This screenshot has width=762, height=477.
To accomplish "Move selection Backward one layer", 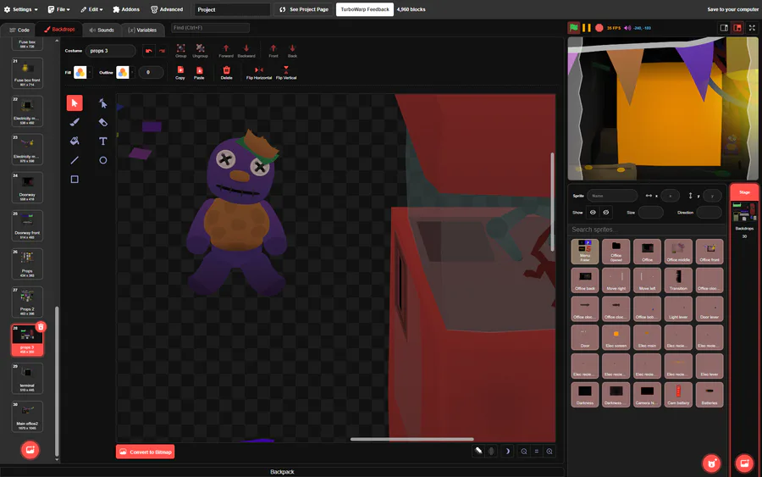I will pyautogui.click(x=246, y=51).
